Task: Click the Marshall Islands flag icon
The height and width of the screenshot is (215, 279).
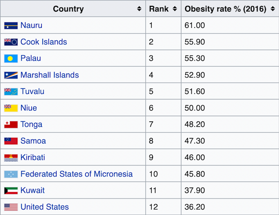Action: [x=11, y=75]
